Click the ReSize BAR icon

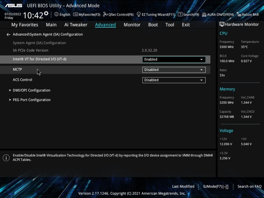click(239, 15)
